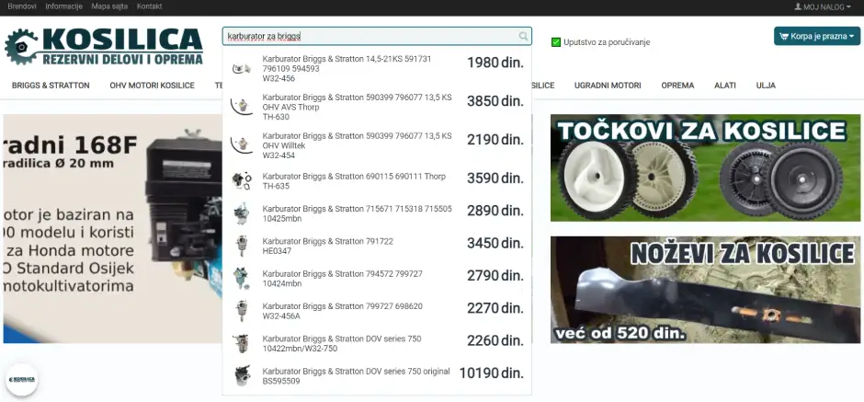The width and height of the screenshot is (864, 402).
Task: Open BRIGGS & STRATTON category
Action: (51, 86)
